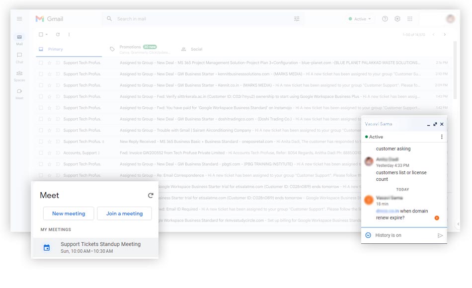Open the Active status dropdown
Screen dimensions: 472x288
pos(360,19)
